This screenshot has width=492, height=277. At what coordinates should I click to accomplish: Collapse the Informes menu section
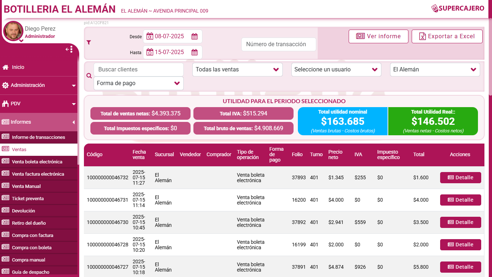click(39, 122)
